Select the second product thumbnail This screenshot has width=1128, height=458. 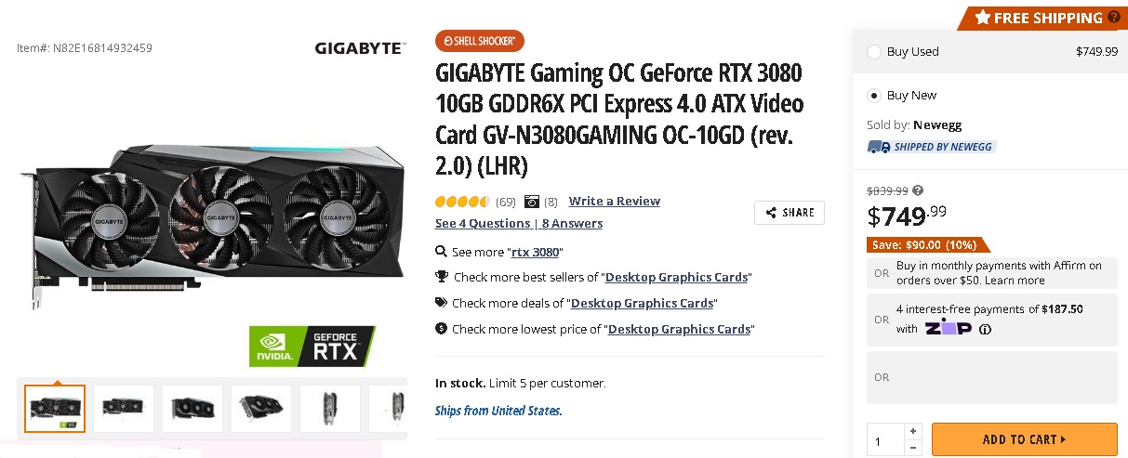tap(124, 409)
